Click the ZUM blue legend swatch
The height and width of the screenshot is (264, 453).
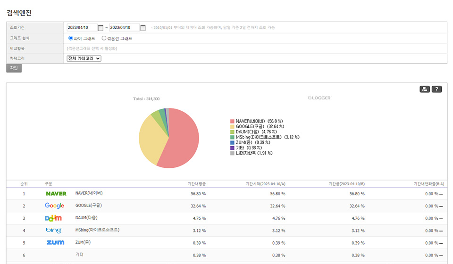pyautogui.click(x=232, y=142)
